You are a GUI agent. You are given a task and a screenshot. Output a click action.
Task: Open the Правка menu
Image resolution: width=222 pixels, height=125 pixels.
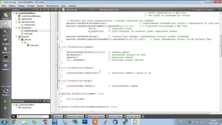click(12, 6)
